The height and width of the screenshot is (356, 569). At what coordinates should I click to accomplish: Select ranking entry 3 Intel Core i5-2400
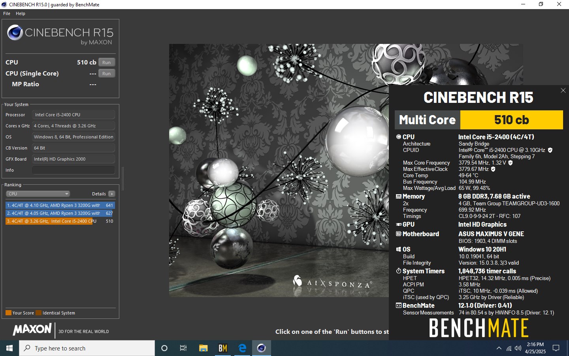click(60, 221)
